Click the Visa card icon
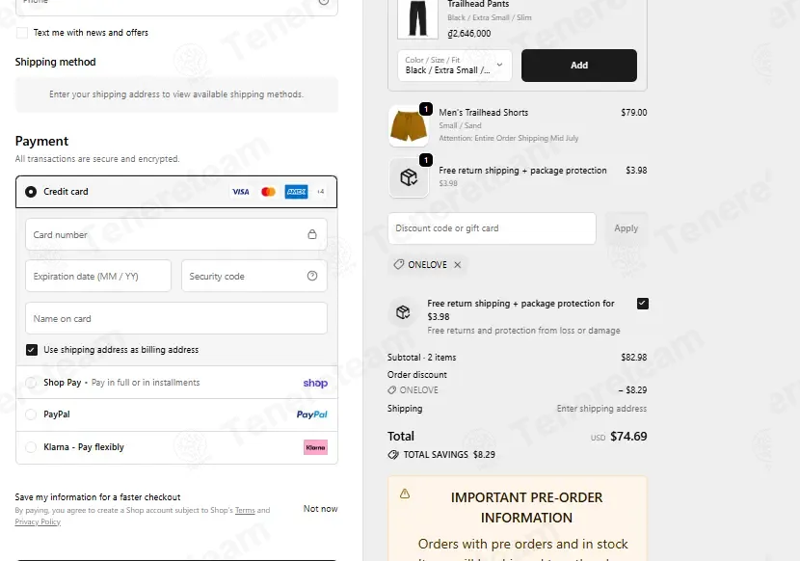The image size is (800, 561). 240,192
